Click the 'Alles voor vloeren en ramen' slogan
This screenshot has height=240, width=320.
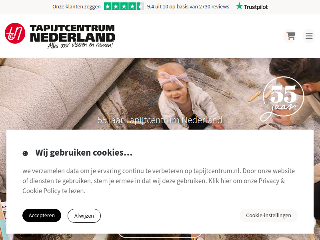80,45
